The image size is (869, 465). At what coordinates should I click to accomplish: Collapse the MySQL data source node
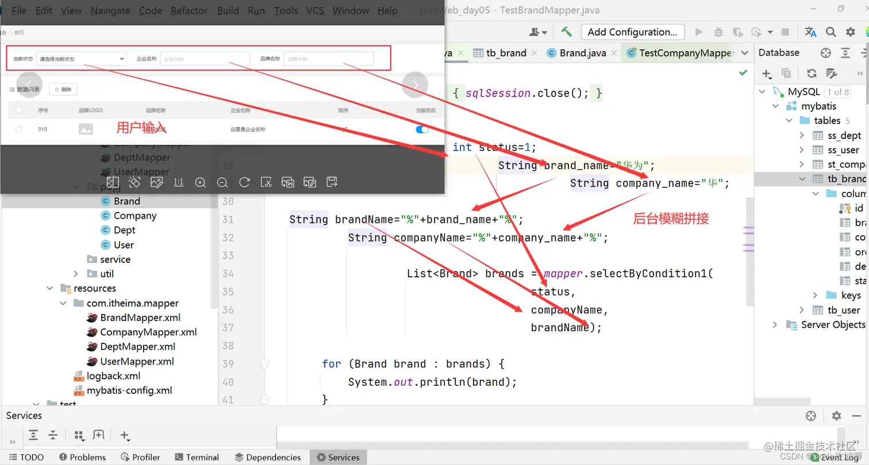[763, 92]
